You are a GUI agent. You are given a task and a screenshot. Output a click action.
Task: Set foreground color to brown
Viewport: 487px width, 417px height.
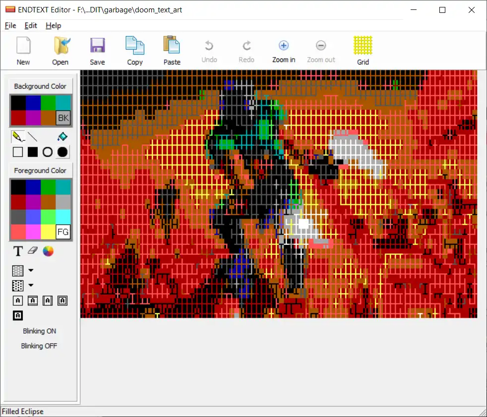(x=48, y=202)
